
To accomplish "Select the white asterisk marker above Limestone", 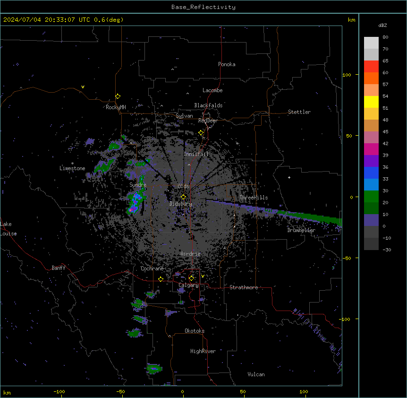I will tap(72, 163).
